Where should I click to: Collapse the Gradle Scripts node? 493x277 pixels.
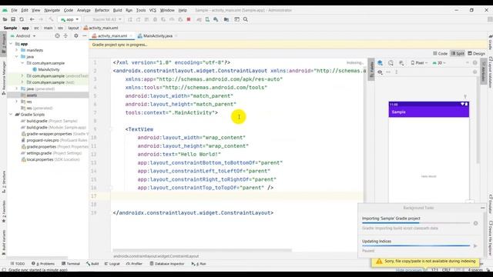click(x=12, y=115)
